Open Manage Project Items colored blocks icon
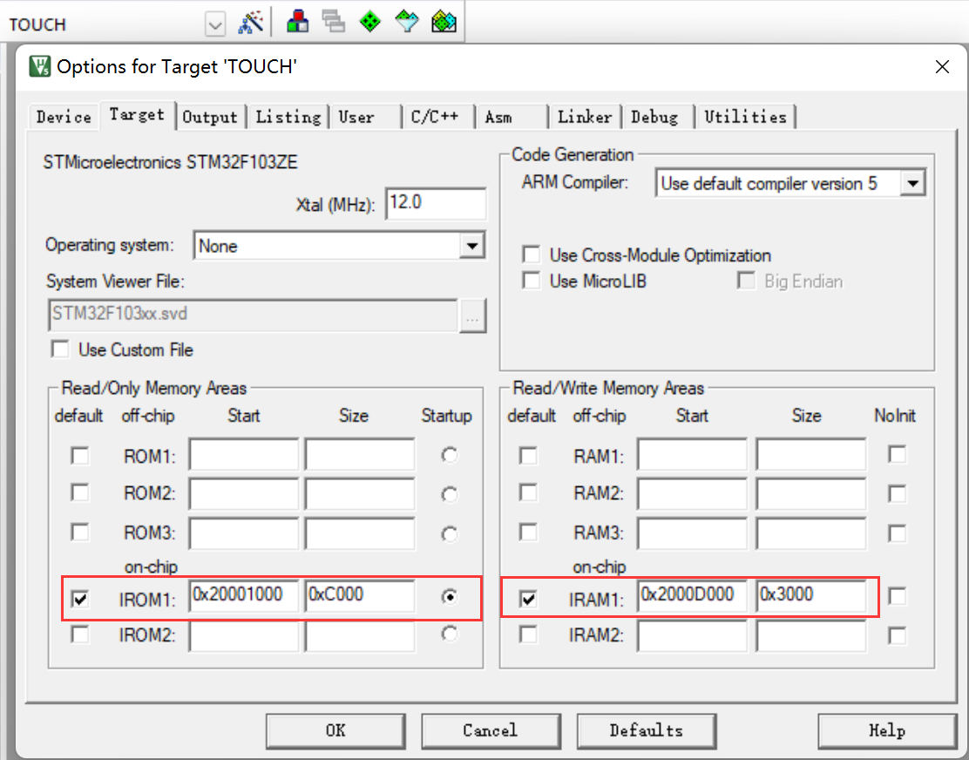The height and width of the screenshot is (760, 969). pos(298,23)
